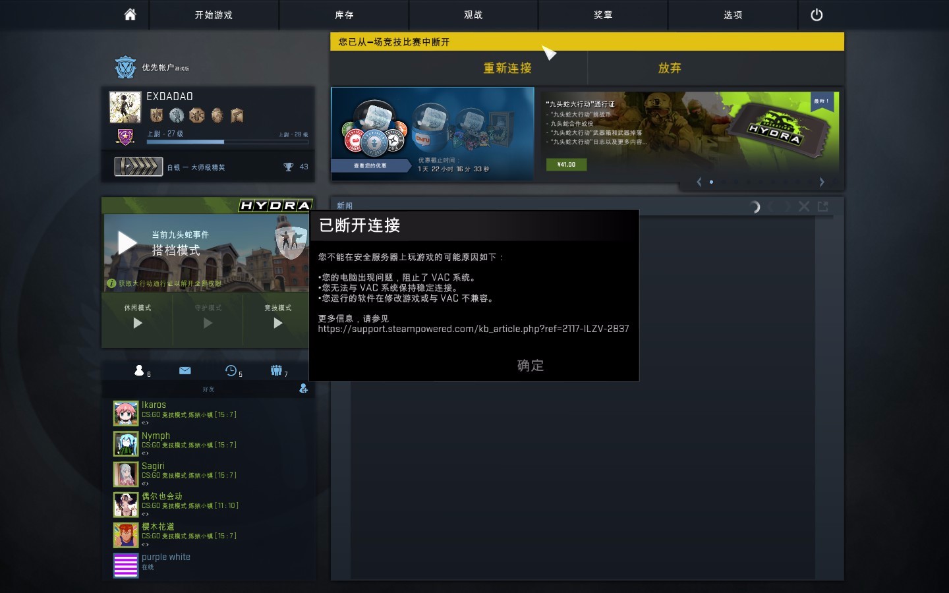Click the 优先帐户 prime shield icon
Viewport: 949px width, 593px height.
(x=125, y=67)
